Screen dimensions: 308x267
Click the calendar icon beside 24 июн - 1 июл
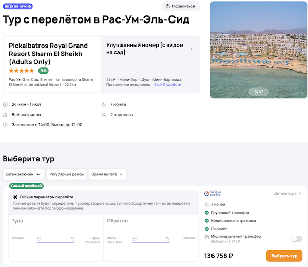pyautogui.click(x=6, y=104)
